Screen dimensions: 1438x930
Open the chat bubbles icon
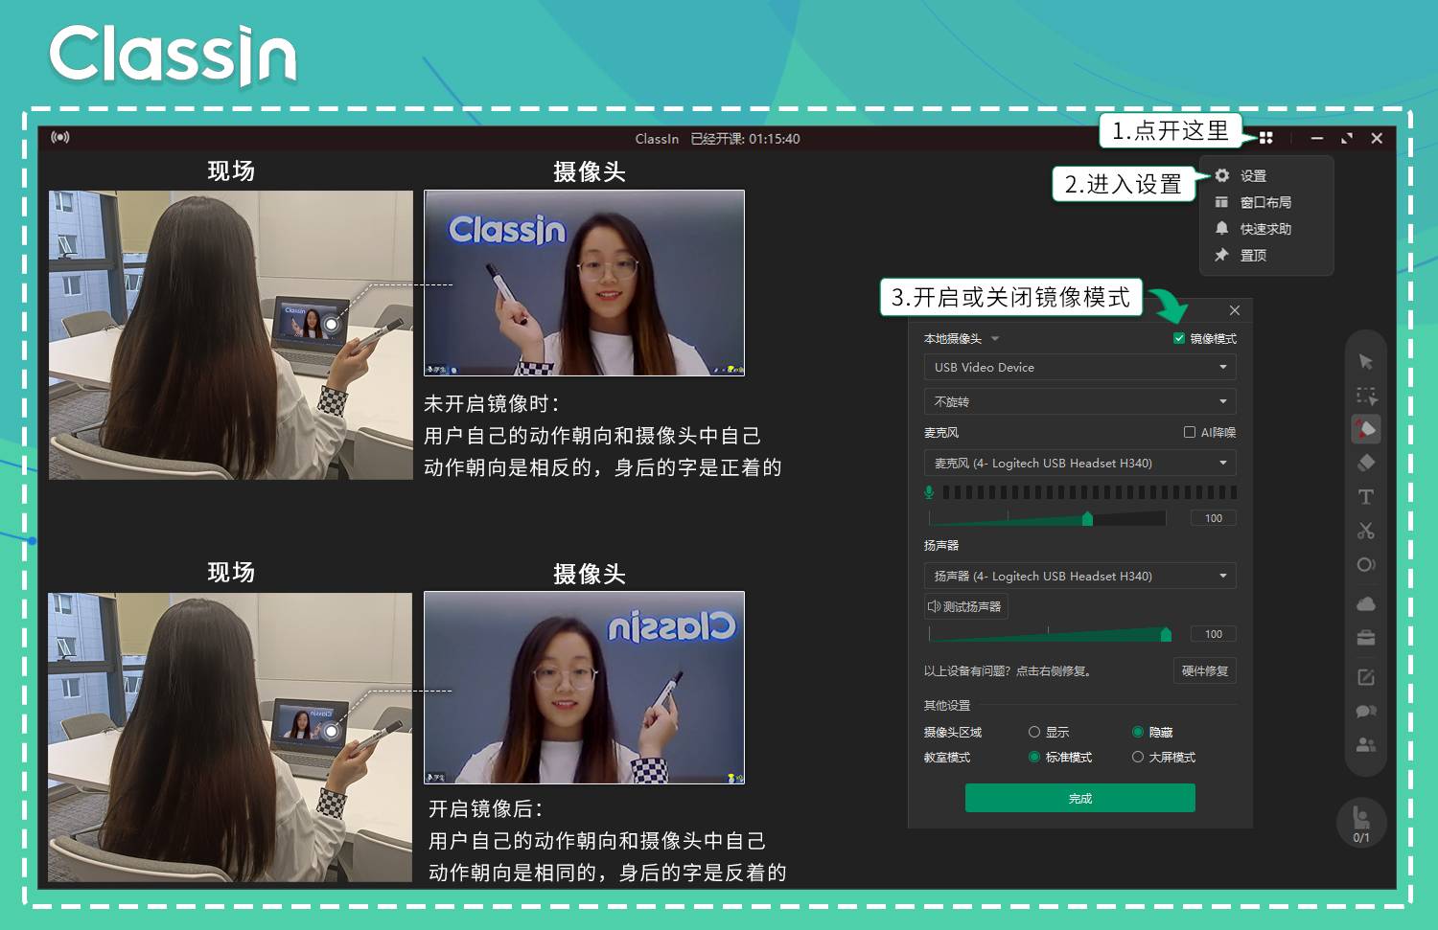coord(1366,711)
